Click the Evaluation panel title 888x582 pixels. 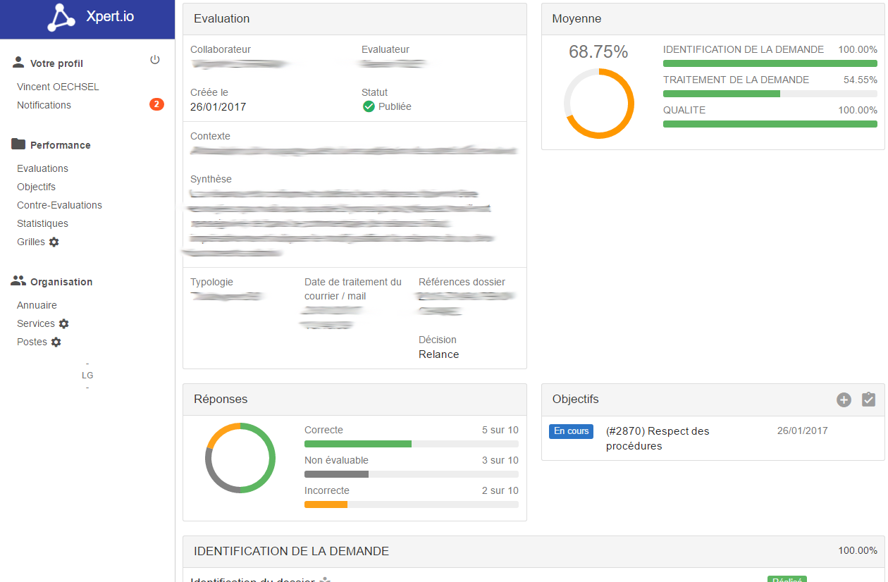click(x=222, y=18)
